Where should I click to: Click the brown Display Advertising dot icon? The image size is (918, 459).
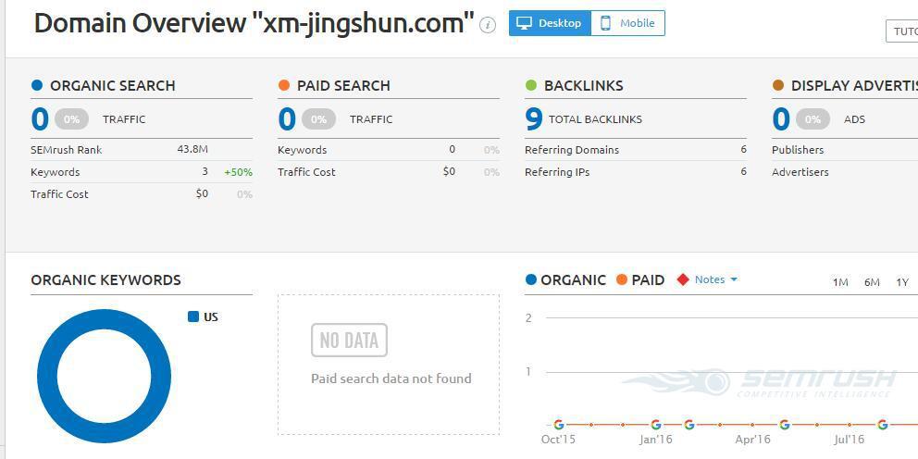[778, 85]
